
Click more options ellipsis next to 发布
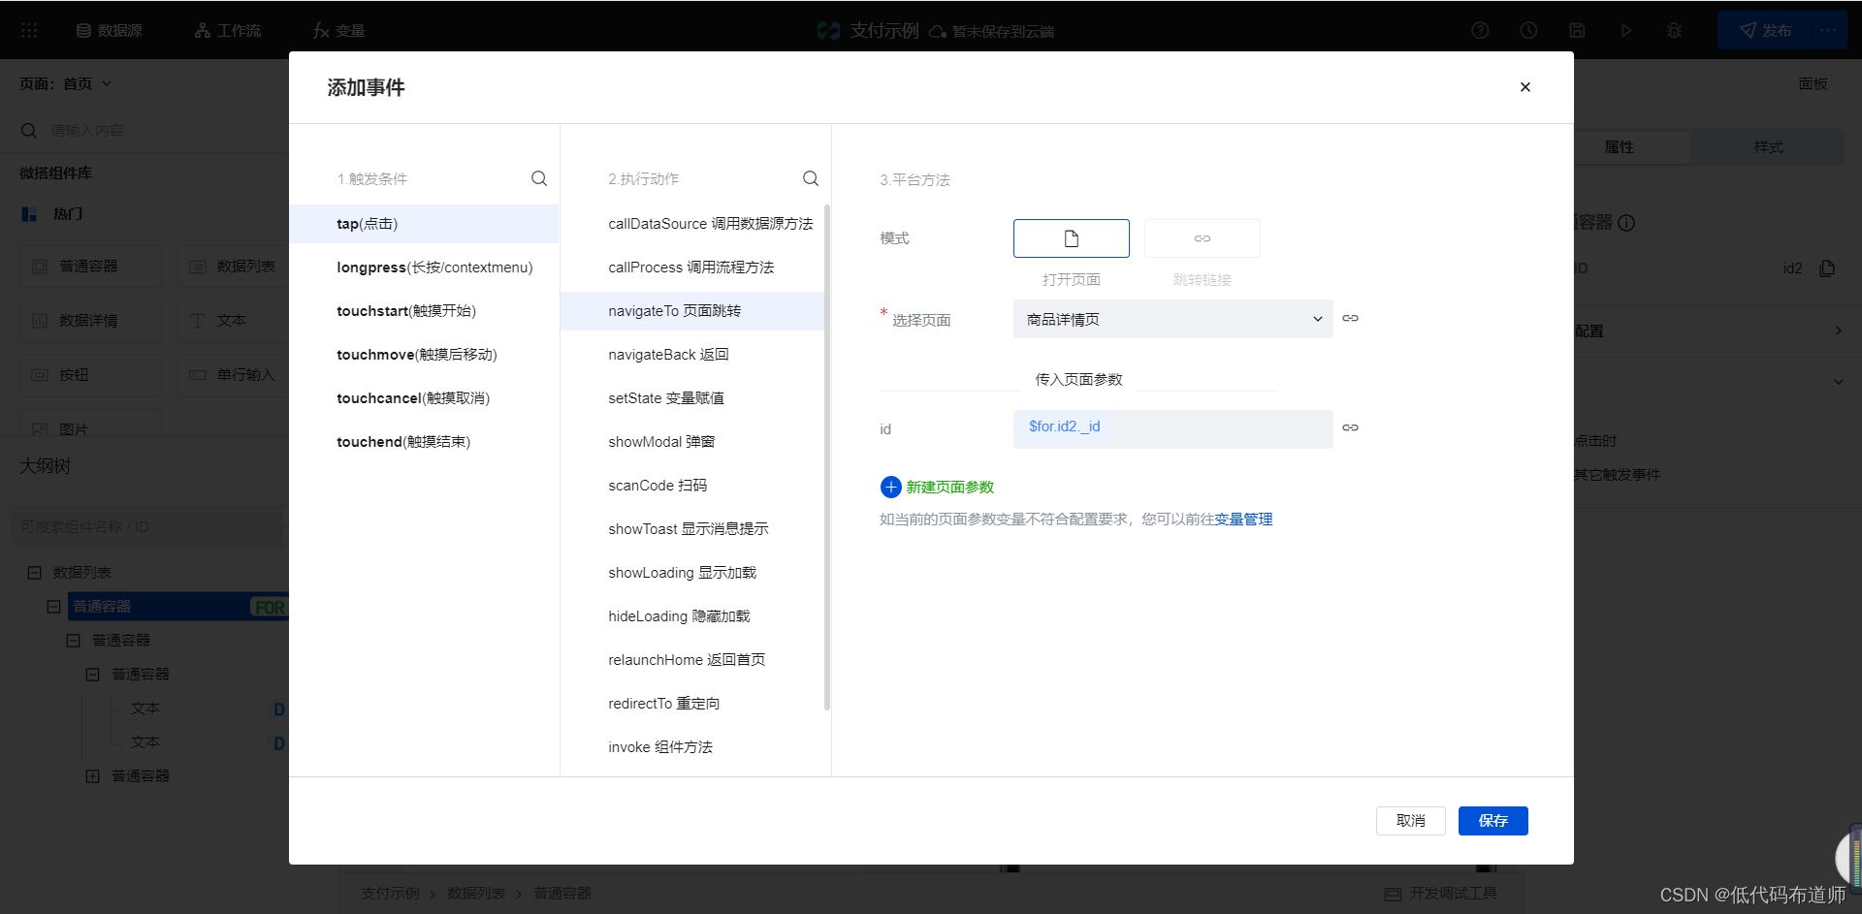point(1828,30)
